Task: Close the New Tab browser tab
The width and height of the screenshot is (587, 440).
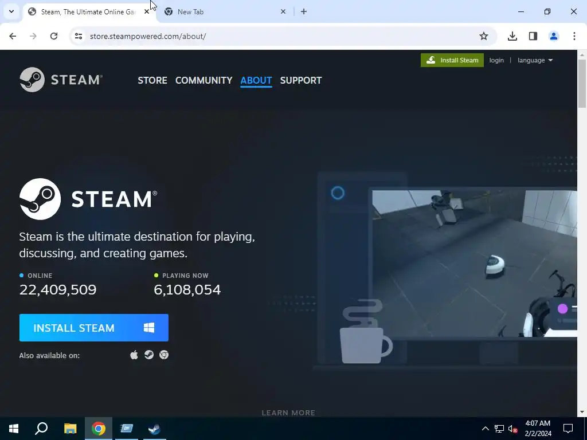Action: point(283,12)
